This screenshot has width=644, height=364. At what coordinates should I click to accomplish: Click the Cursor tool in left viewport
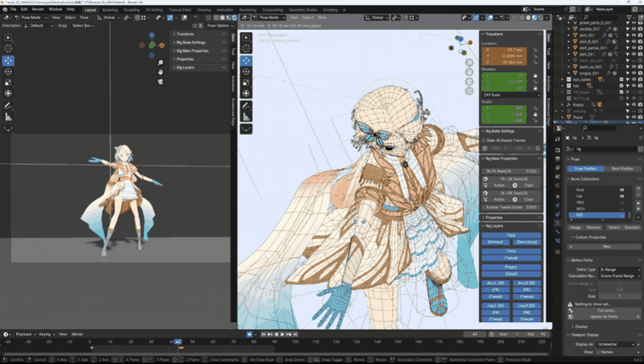coord(8,48)
